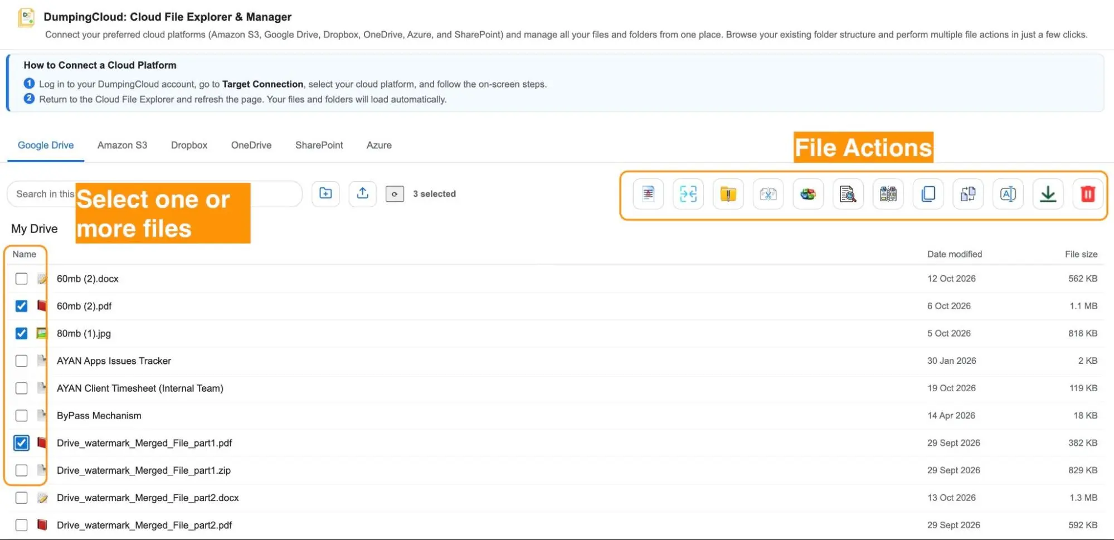Click the small refresh button before '3 selected'
The width and height of the screenshot is (1114, 540).
tap(395, 194)
